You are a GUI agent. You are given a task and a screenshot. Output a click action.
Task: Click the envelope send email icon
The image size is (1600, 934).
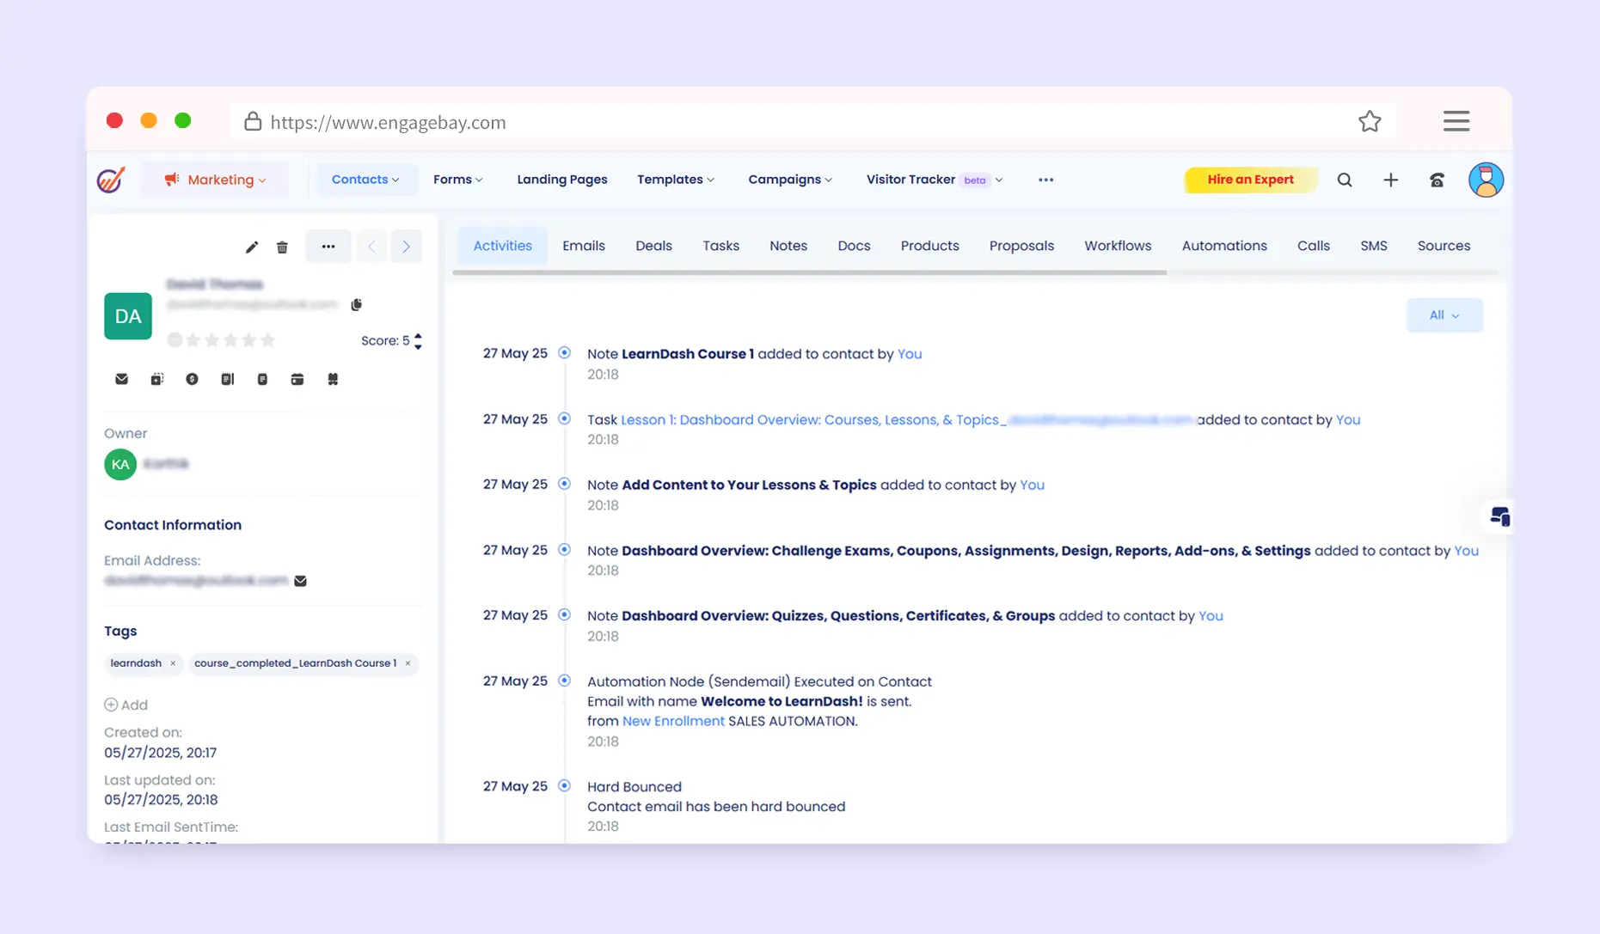[121, 379]
